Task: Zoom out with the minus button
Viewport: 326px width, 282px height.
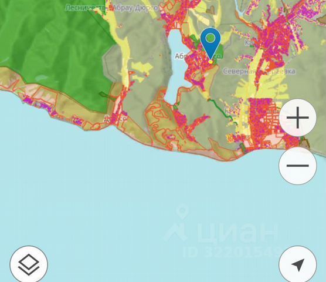Action: pos(297,166)
